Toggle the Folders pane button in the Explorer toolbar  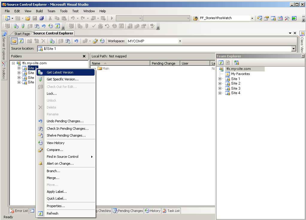(x=14, y=41)
